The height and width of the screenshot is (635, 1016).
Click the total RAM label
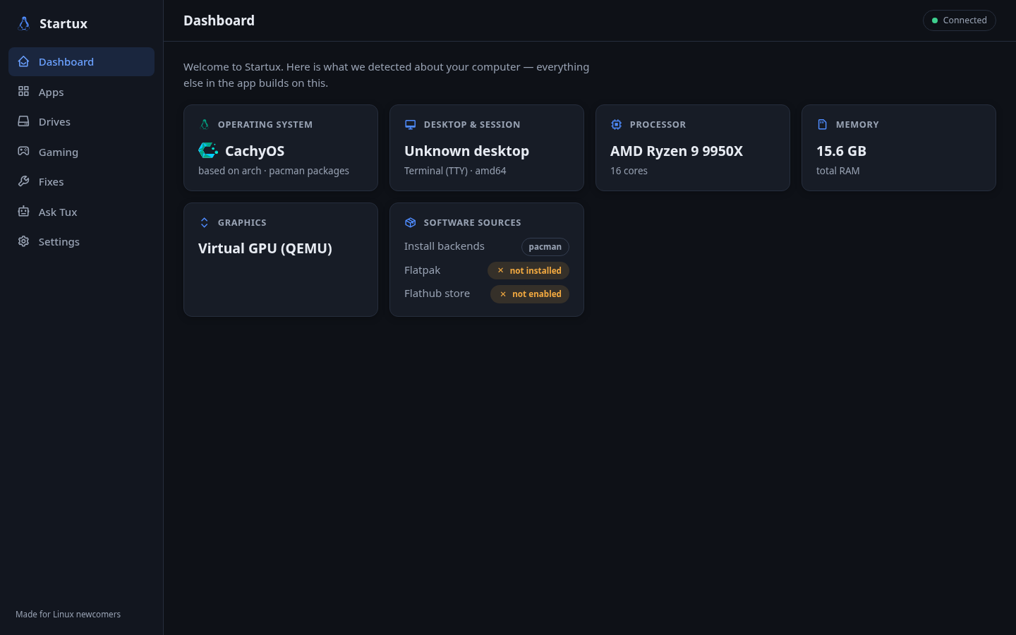point(838,171)
